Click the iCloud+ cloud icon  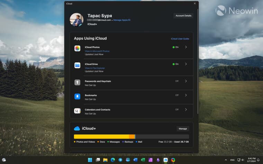click(77, 128)
